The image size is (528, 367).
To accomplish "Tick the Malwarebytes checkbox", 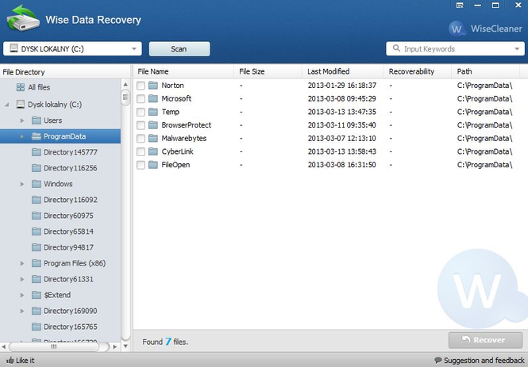I will 141,139.
